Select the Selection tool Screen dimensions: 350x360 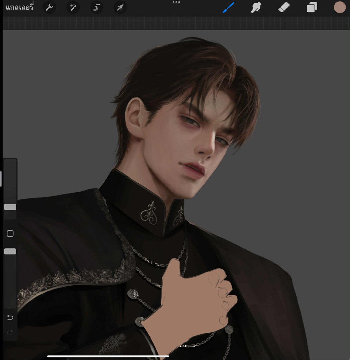[96, 7]
